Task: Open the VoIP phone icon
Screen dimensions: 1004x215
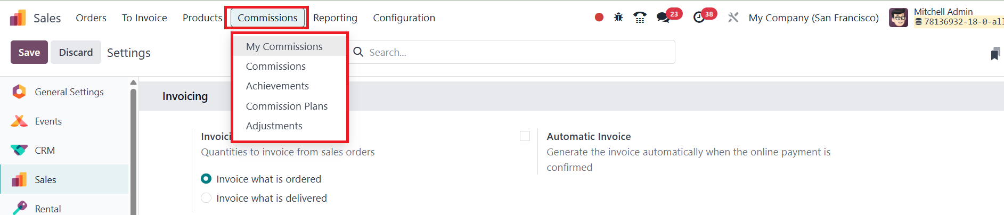Action: point(640,18)
